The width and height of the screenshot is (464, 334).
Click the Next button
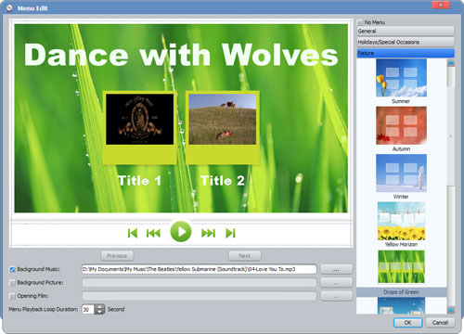pyautogui.click(x=245, y=256)
